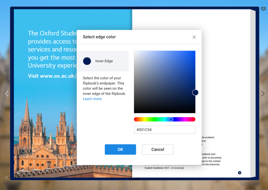268x190 pixels.
Task: Click the stacked page edges on right
Action: [253, 93]
